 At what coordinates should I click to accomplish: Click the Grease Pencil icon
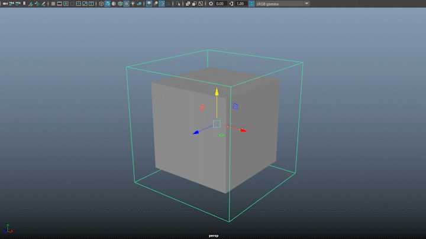tap(43, 4)
